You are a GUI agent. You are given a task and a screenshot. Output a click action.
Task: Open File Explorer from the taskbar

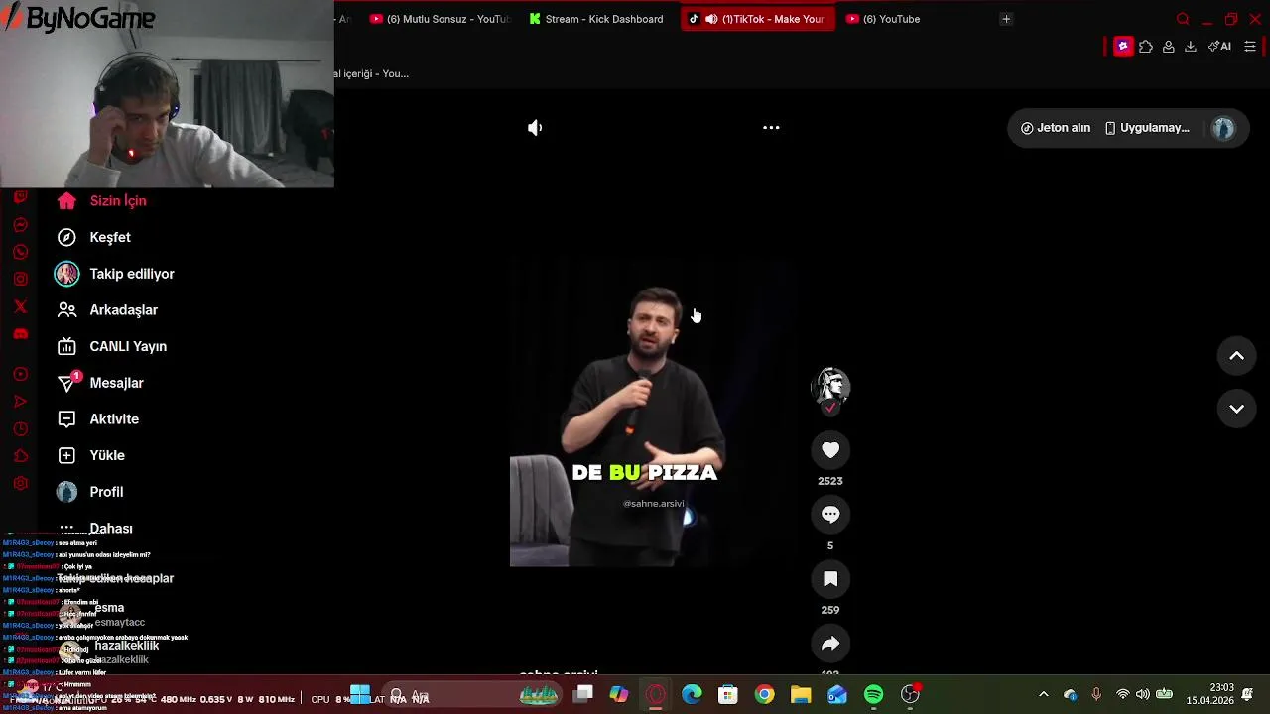click(801, 695)
